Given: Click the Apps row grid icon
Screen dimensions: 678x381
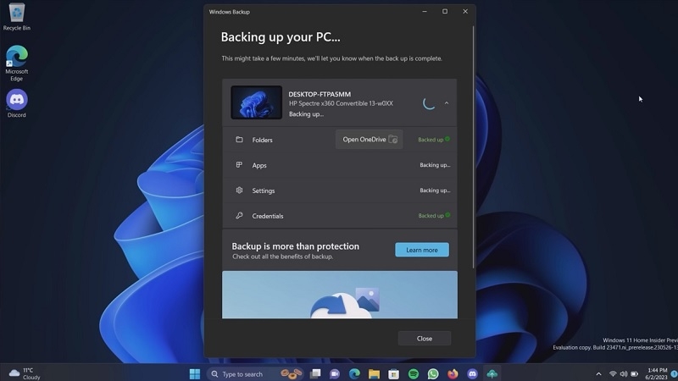Looking at the screenshot, I should (239, 164).
